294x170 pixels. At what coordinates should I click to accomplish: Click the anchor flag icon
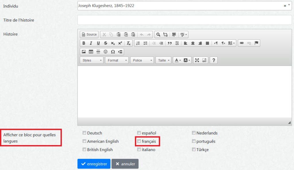click(x=256, y=43)
